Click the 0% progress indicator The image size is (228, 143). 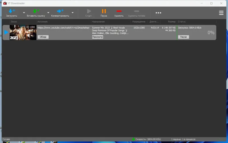click(x=211, y=32)
